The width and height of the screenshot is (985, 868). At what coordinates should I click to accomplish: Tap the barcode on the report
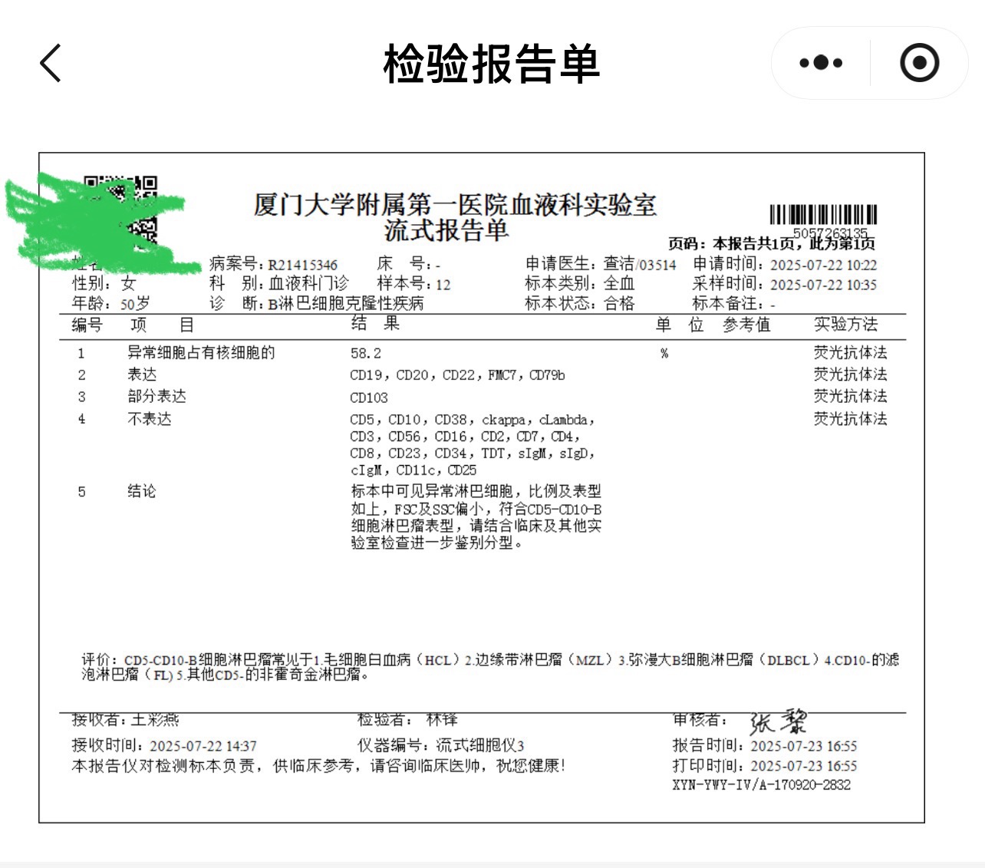823,215
